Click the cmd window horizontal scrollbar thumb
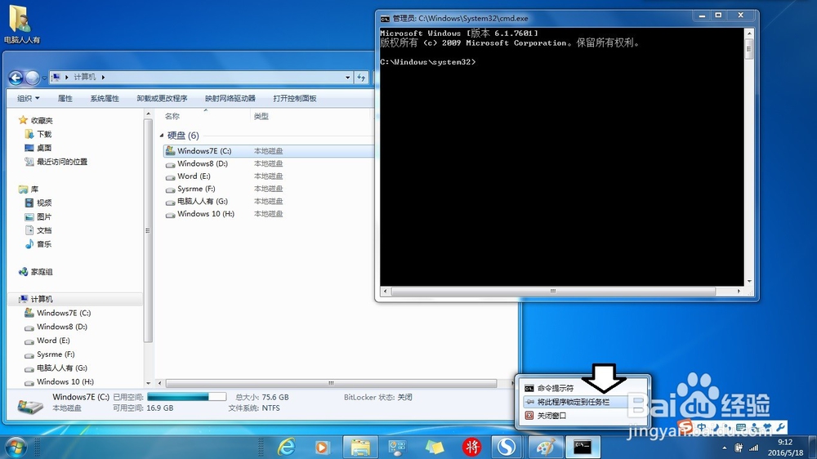 [553, 292]
